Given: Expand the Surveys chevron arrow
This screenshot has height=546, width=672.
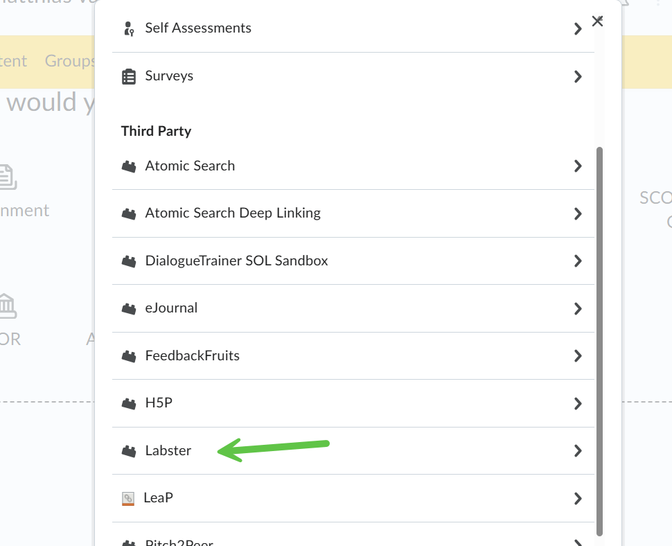Looking at the screenshot, I should point(578,77).
